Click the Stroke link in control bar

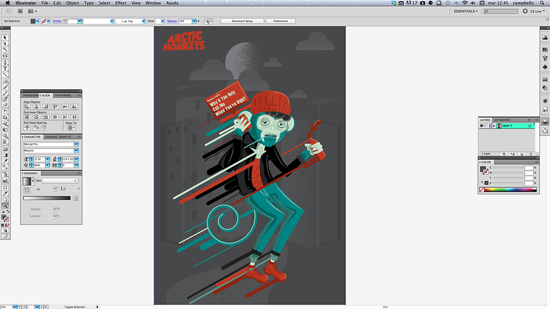pyautogui.click(x=57, y=21)
